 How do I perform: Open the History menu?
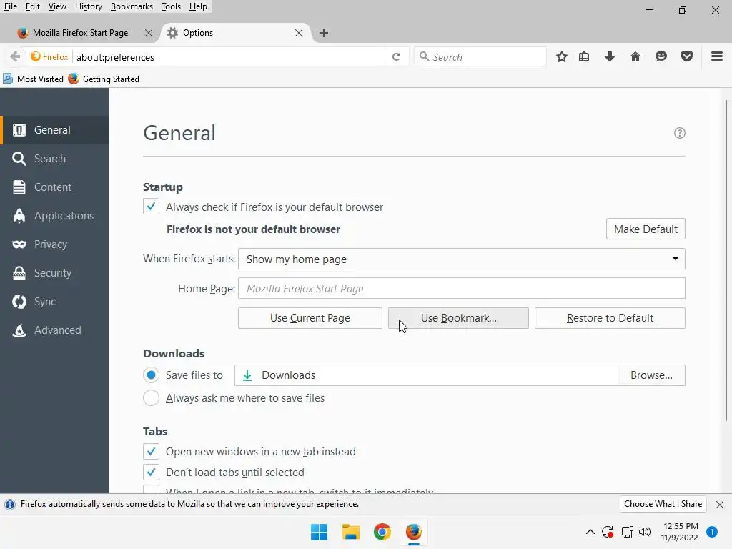pyautogui.click(x=88, y=6)
